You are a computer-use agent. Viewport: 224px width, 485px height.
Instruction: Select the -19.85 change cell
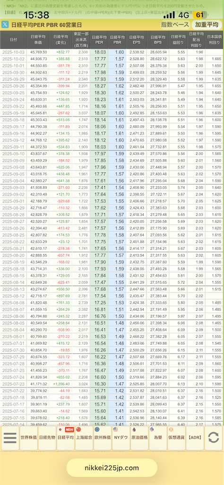pyautogui.click(x=61, y=350)
